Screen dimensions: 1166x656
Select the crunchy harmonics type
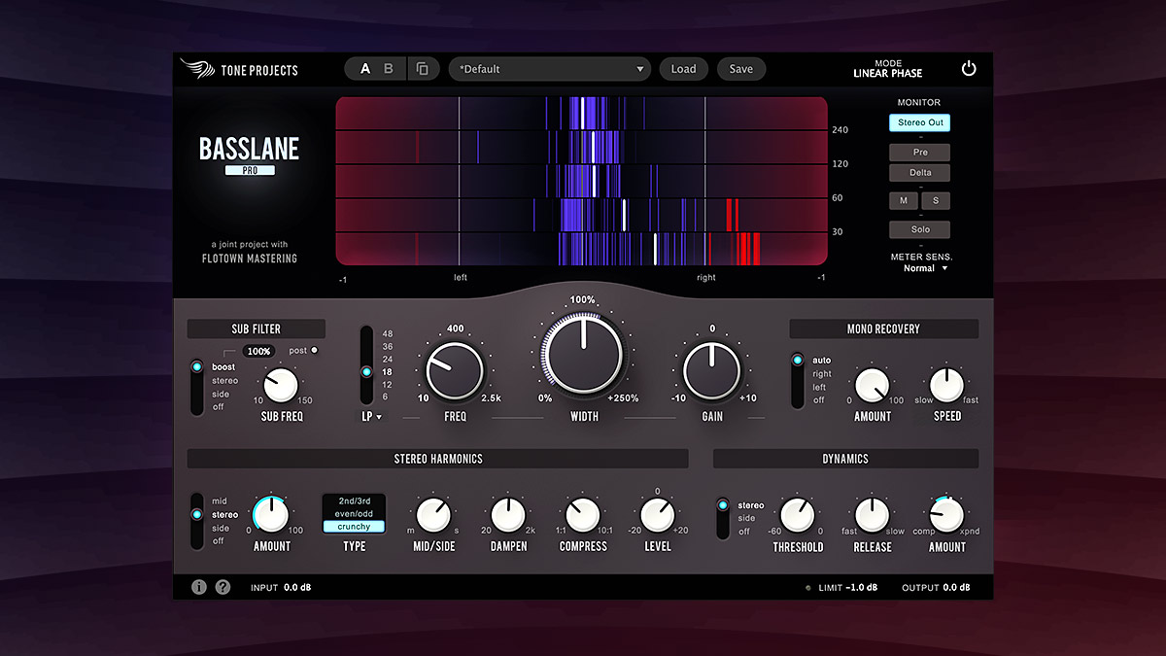(x=354, y=527)
